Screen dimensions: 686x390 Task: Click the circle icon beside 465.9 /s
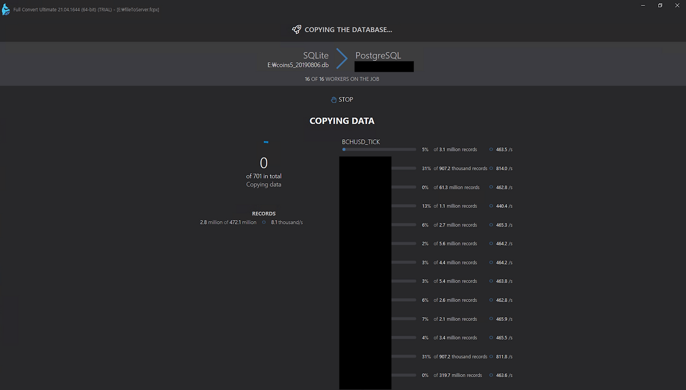coord(491,319)
